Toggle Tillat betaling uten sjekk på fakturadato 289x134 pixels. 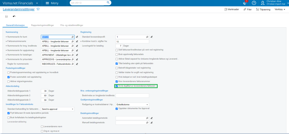pyautogui.click(x=116, y=64)
